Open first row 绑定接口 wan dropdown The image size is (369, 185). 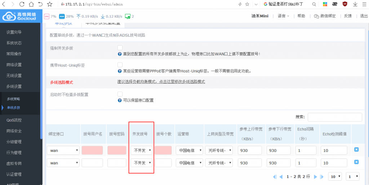tap(63, 150)
